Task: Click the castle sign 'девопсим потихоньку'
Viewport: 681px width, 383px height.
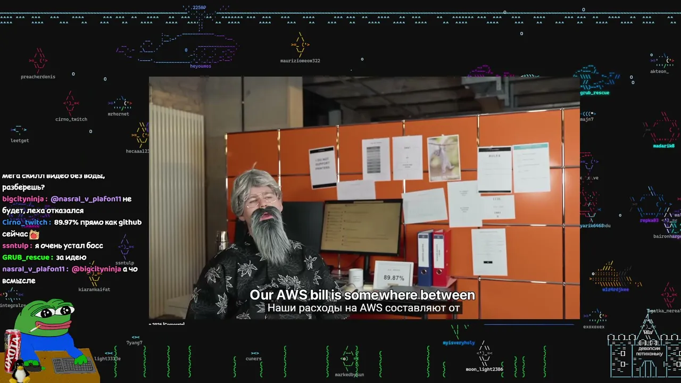Action: click(x=650, y=351)
